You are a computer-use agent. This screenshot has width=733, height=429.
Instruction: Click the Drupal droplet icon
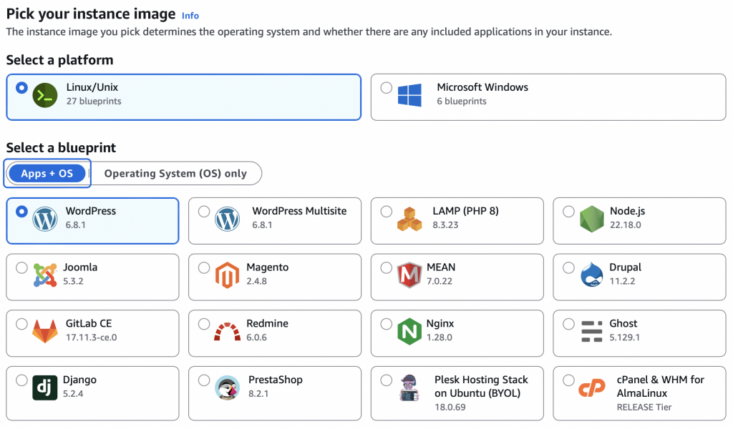coord(592,275)
